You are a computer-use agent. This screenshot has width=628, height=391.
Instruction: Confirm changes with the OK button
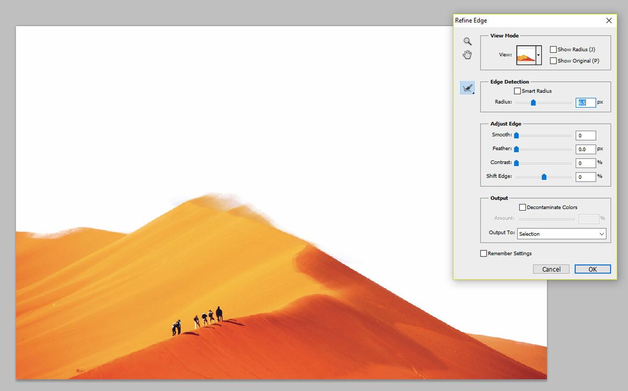(592, 269)
